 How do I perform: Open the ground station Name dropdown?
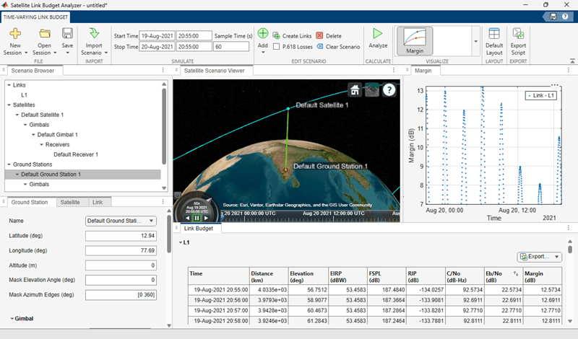[151, 221]
